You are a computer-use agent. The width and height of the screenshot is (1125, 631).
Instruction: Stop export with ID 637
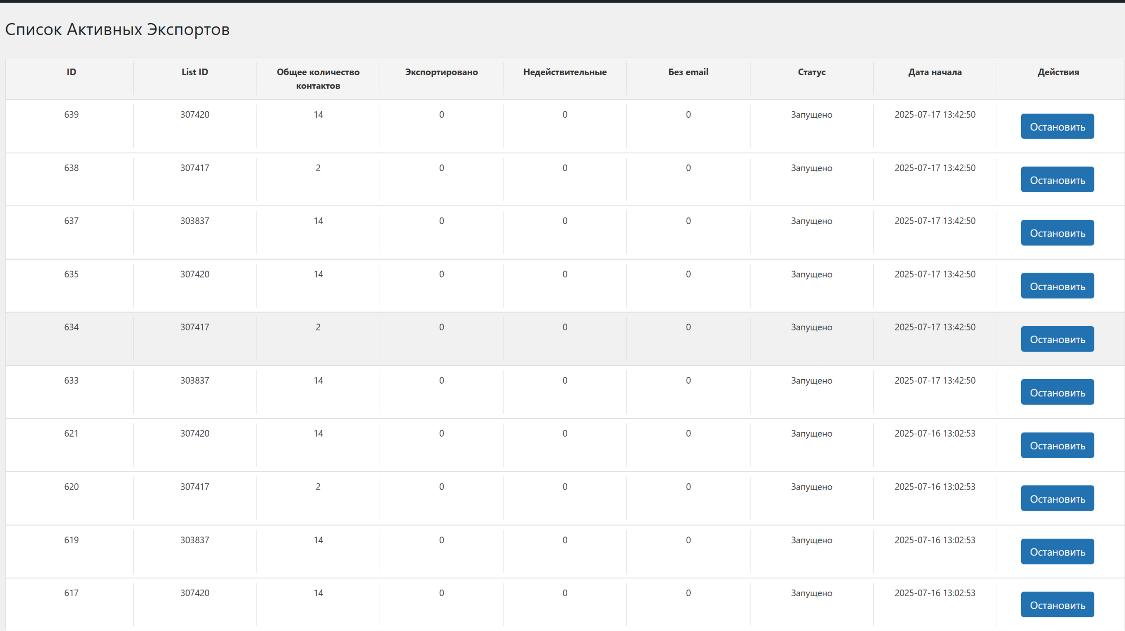(1057, 233)
